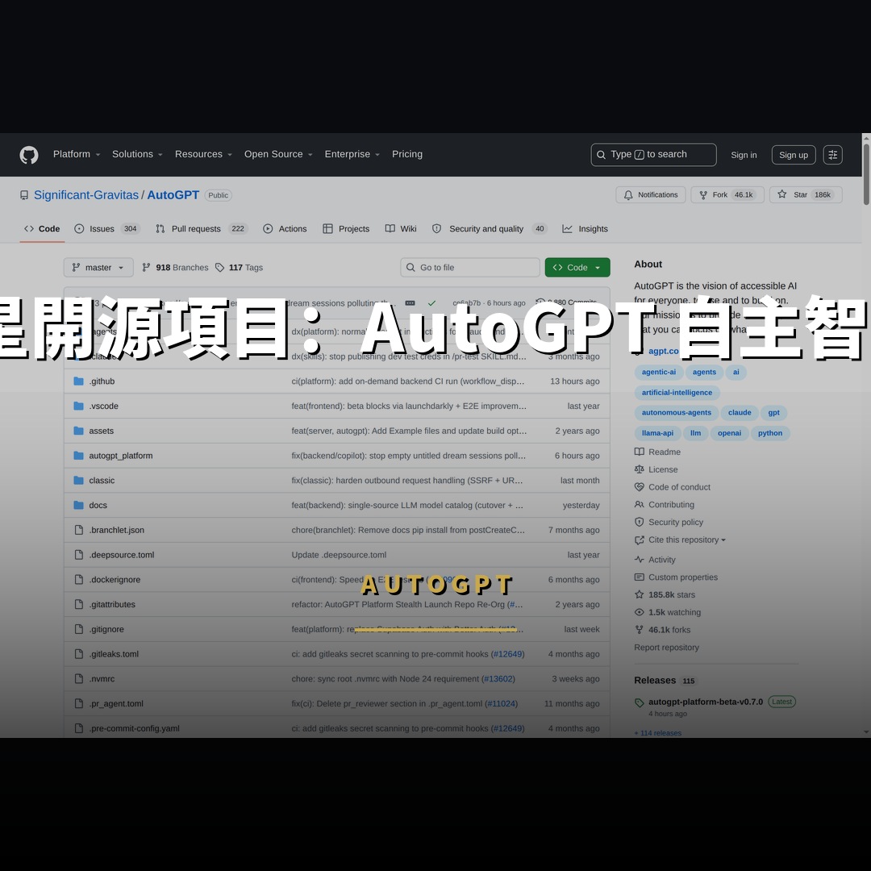The width and height of the screenshot is (871, 871).
Task: Open the Open Source dropdown
Action: coord(278,154)
